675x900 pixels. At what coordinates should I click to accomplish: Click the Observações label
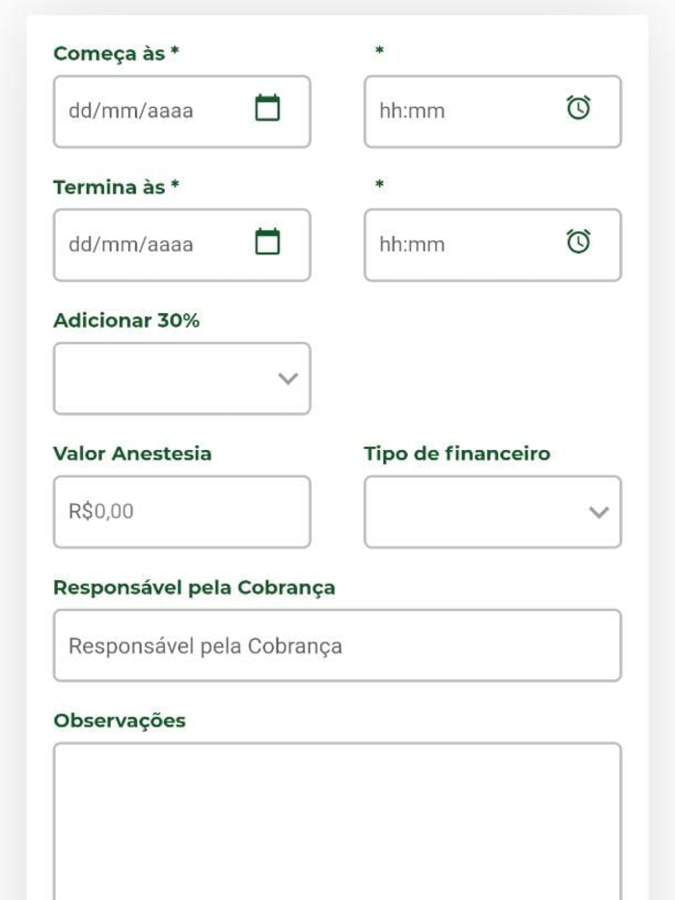pos(120,721)
